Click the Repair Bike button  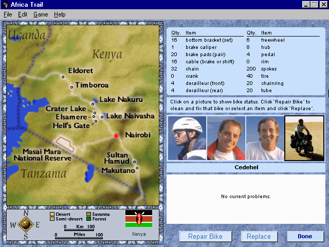coord(206,236)
